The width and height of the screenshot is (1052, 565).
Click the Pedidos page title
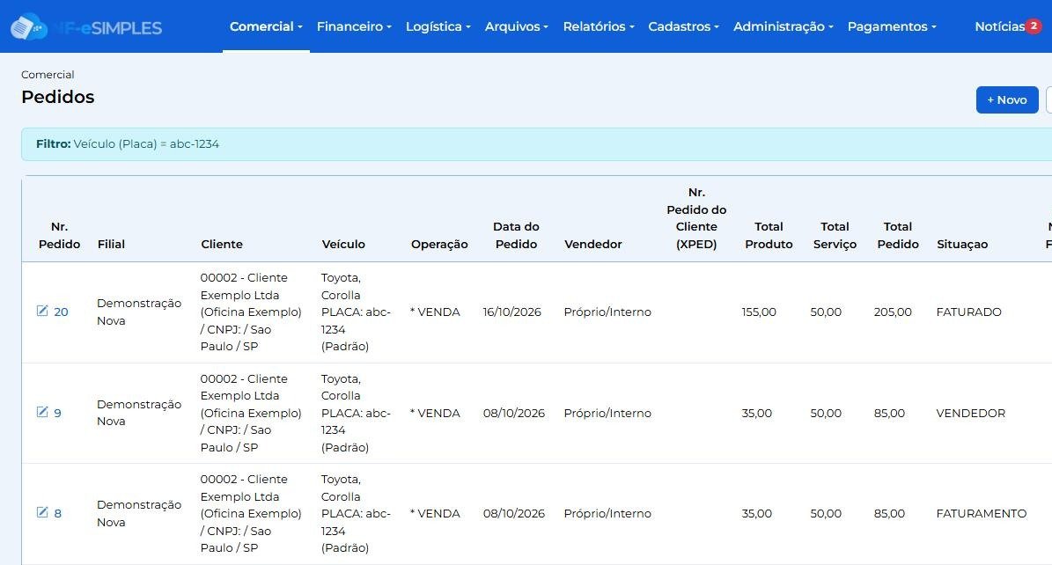tap(58, 97)
